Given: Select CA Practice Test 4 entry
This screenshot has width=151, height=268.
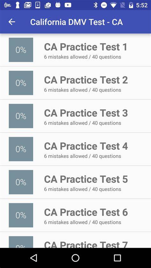Looking at the screenshot, I should [x=75, y=149].
